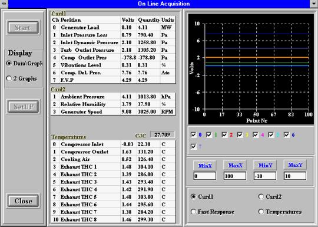Click the MinY input field containing -10
Image resolution: width=318 pixels, height=227 pixels.
coord(265,176)
